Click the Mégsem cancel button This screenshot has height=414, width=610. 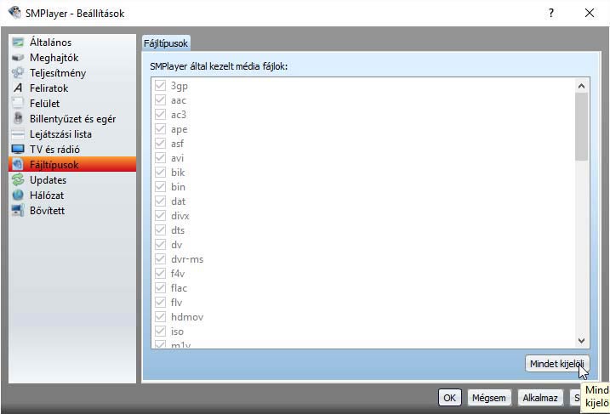tap(489, 398)
